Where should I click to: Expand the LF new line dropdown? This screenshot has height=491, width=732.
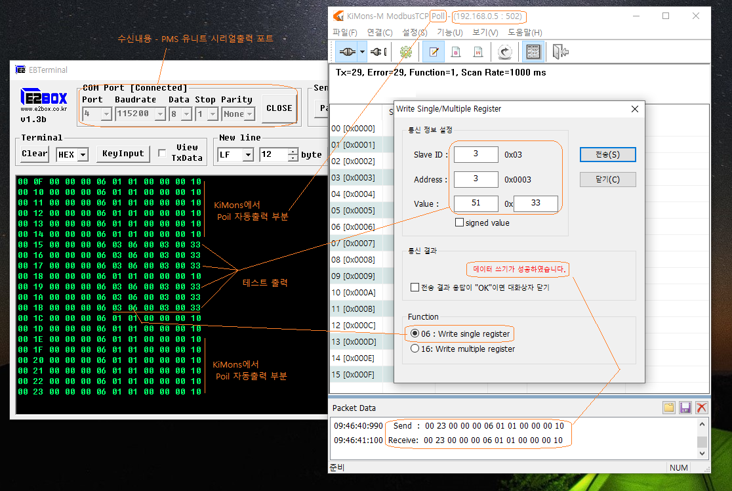[x=248, y=155]
